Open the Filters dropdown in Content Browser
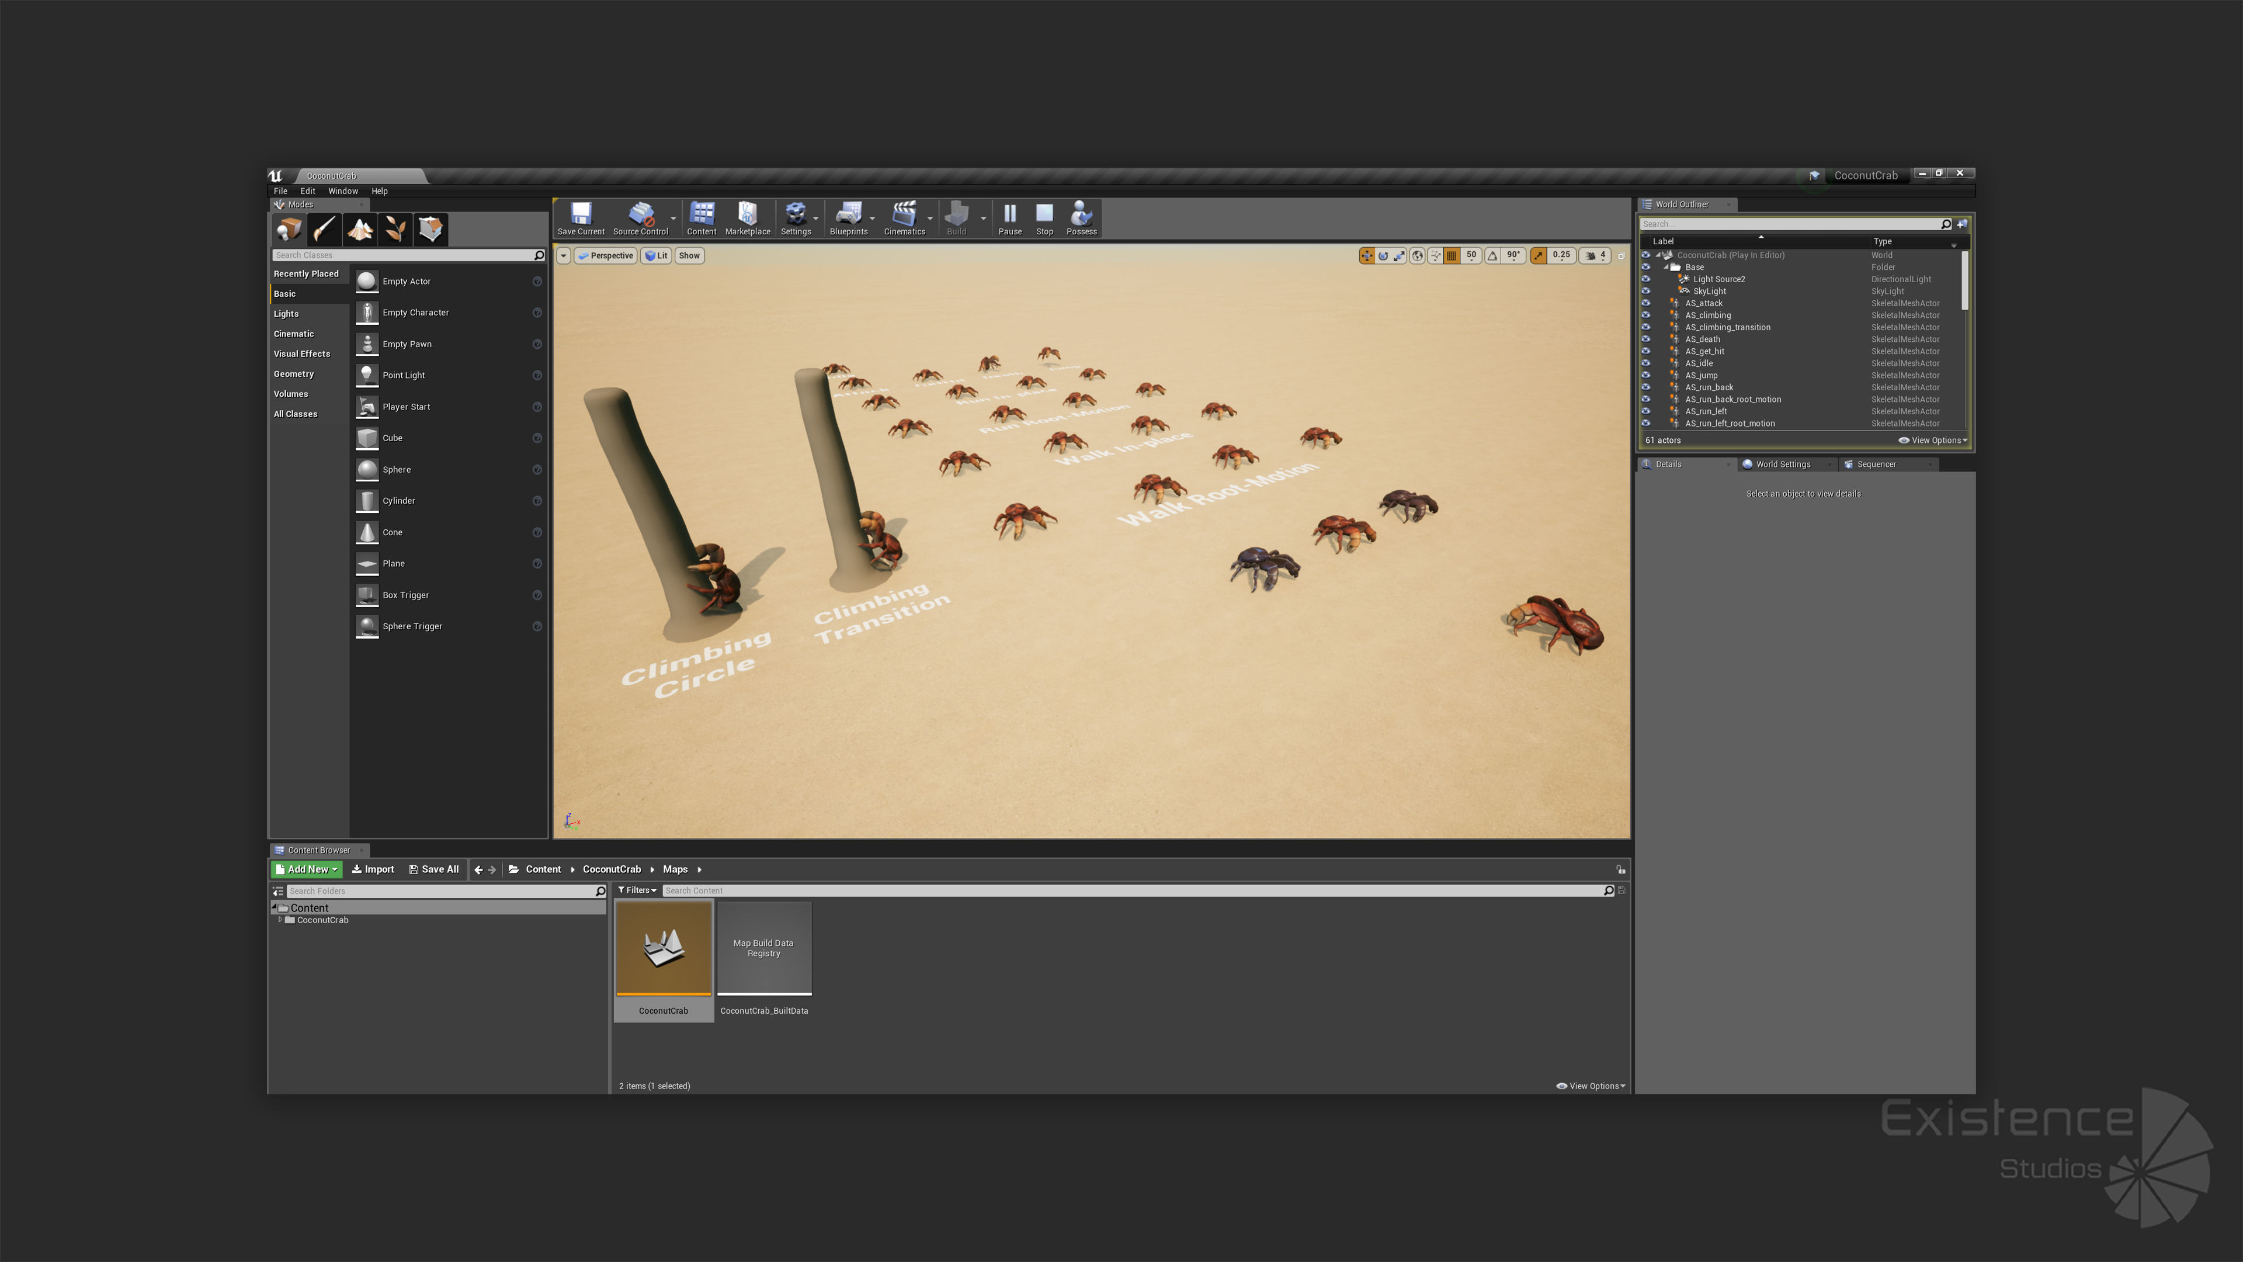The height and width of the screenshot is (1262, 2243). click(x=637, y=890)
